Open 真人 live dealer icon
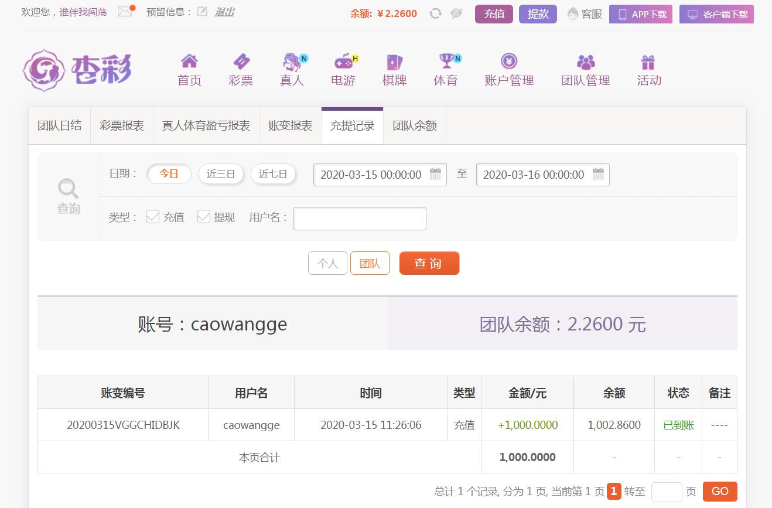This screenshot has width=772, height=508. (292, 61)
